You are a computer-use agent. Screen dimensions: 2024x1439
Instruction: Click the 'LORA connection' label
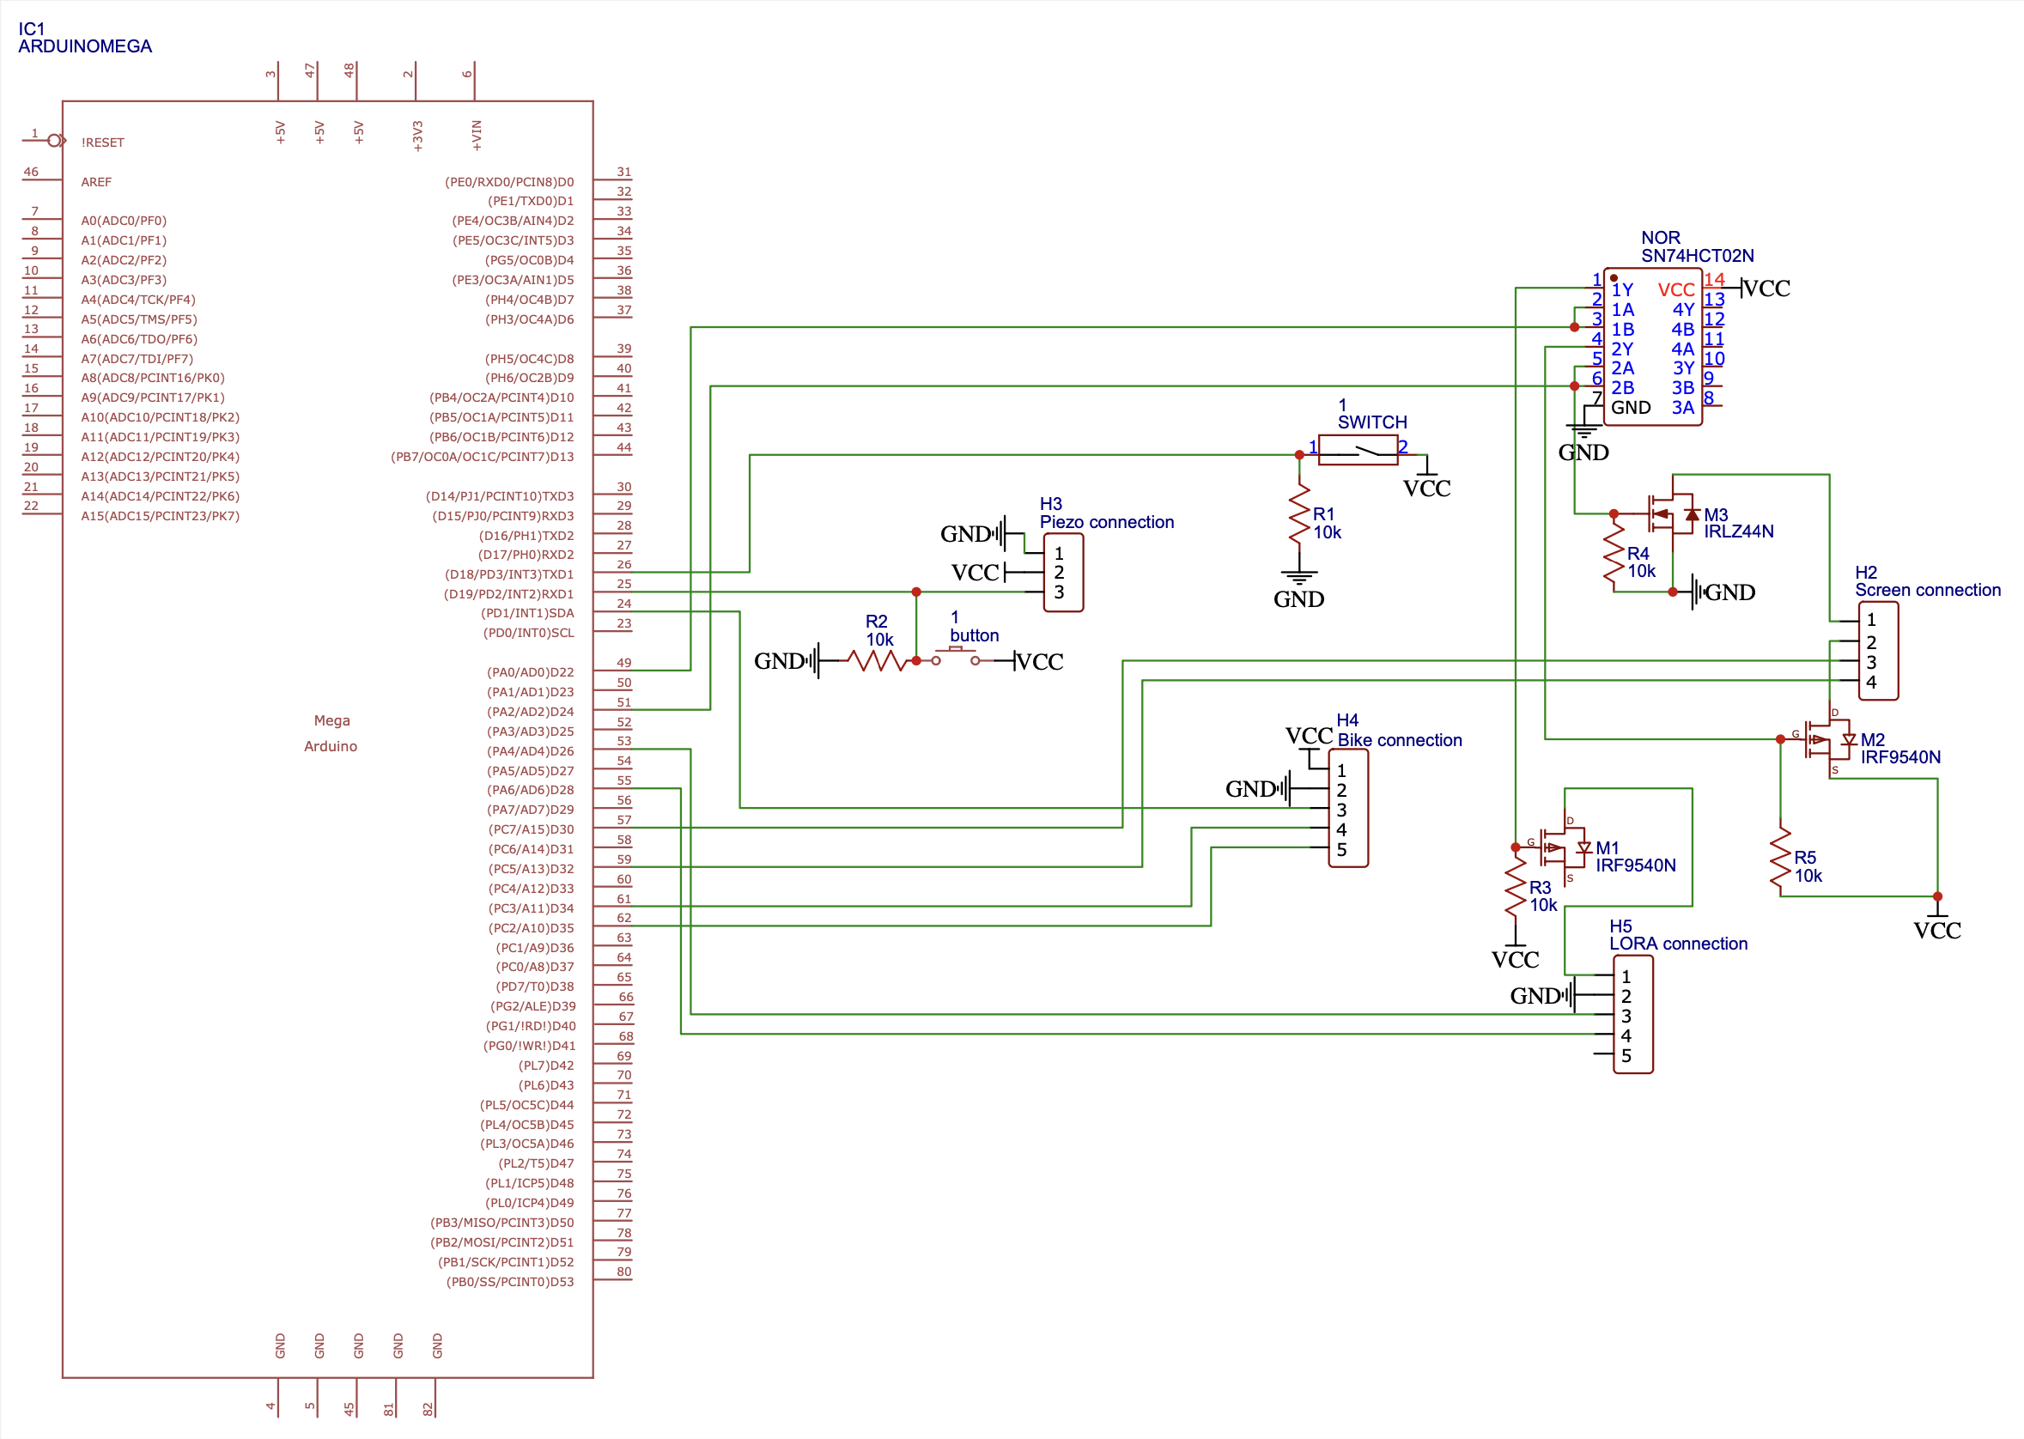1679,944
